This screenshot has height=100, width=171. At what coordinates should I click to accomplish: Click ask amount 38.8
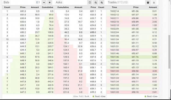tap(80, 39)
